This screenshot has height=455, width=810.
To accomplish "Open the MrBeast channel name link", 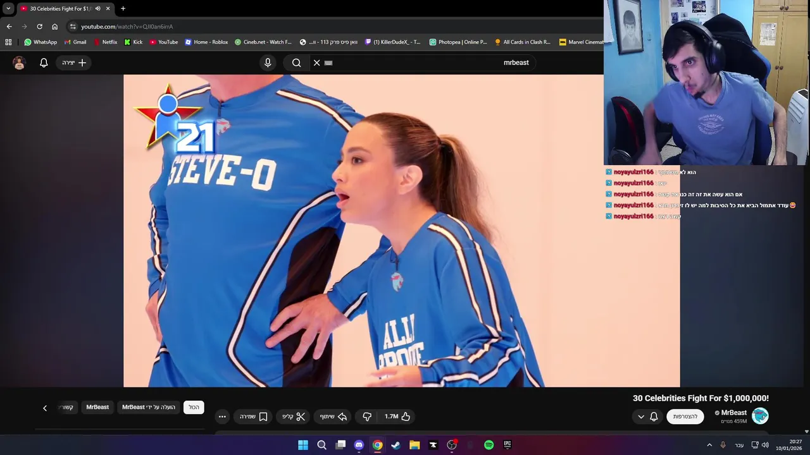I will pos(734,413).
